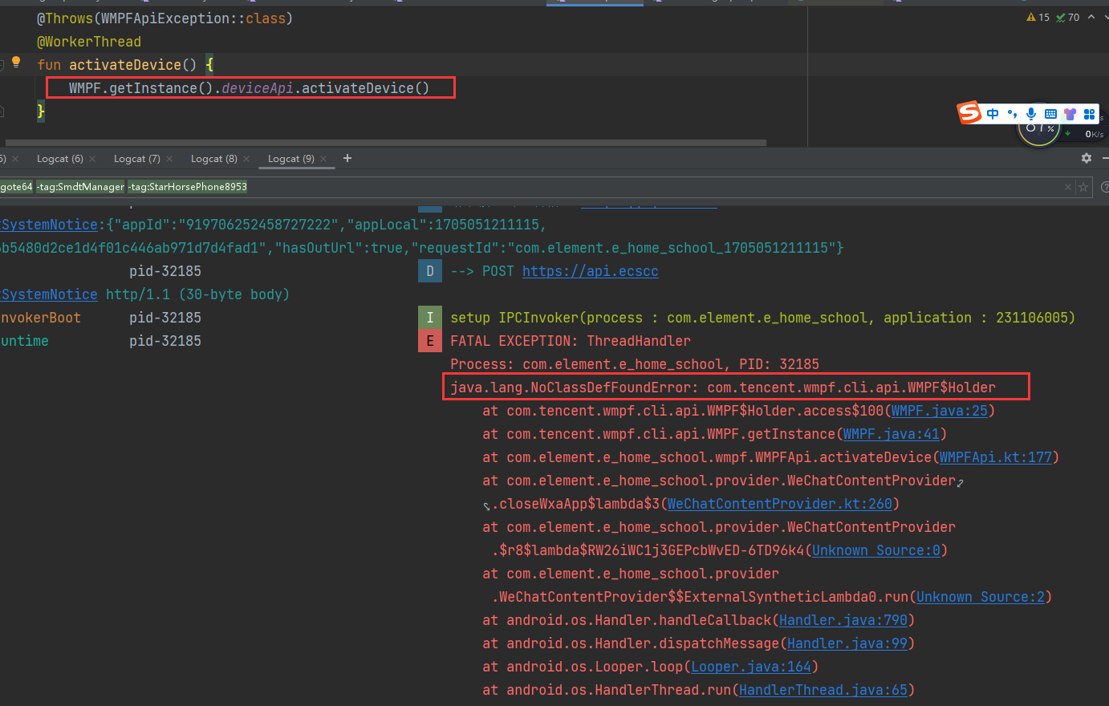The image size is (1109, 706).
Task: Favorite the current Logcat filter star
Action: click(x=1083, y=187)
